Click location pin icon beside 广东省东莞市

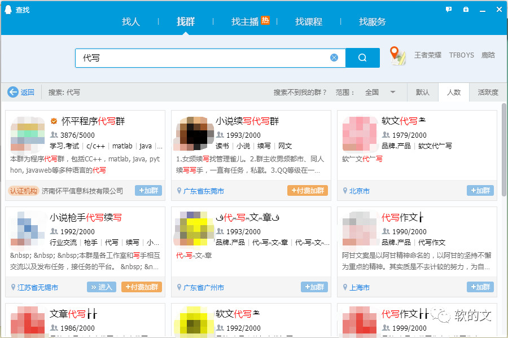(x=179, y=191)
